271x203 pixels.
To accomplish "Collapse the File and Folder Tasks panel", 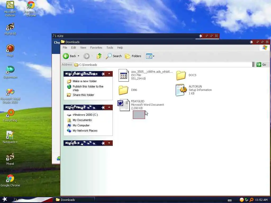I will pos(109,74).
